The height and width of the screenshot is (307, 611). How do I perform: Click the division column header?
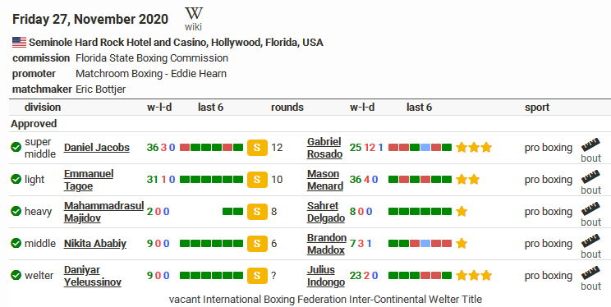pos(43,108)
